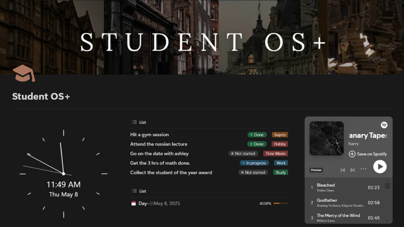
Task: Skip to next track in Spotify widget
Action: click(x=353, y=170)
